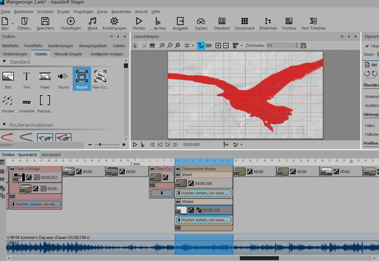Collapse the Standard section in Toolbox
This screenshot has width=379, height=261.
pos(4,62)
